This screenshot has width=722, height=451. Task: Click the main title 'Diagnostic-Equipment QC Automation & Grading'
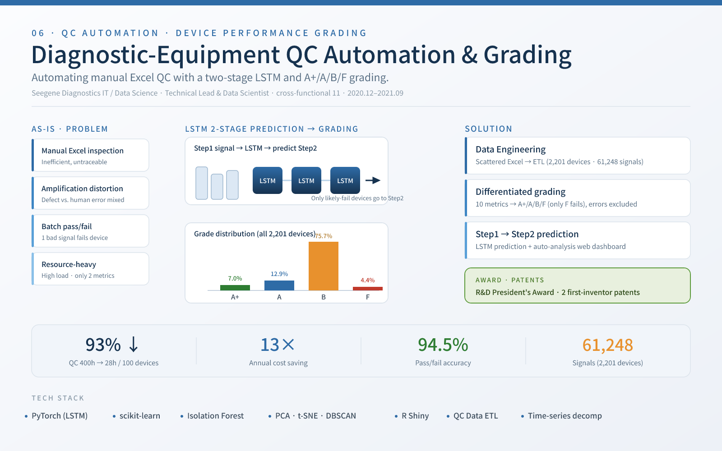click(x=301, y=55)
